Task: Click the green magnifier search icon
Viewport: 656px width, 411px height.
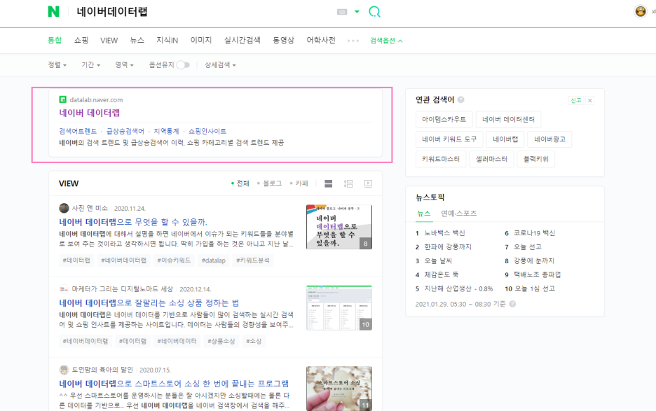Action: click(374, 12)
